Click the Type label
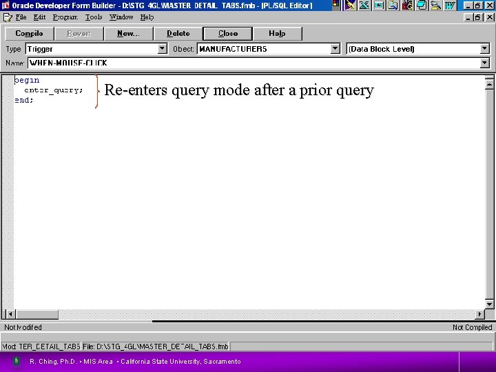This screenshot has height=372, width=496. coord(13,49)
